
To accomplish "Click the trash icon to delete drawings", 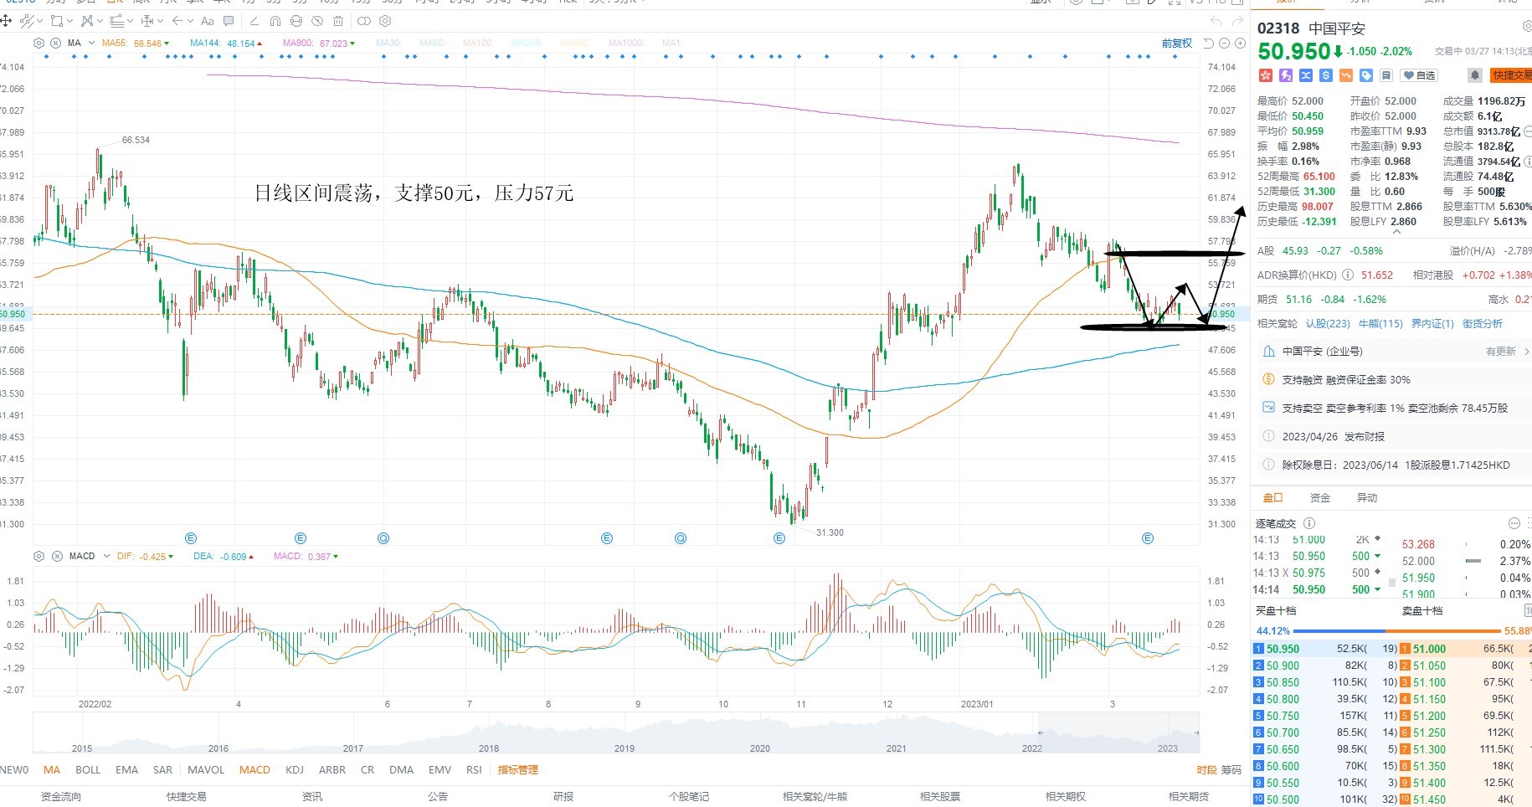I will [338, 21].
